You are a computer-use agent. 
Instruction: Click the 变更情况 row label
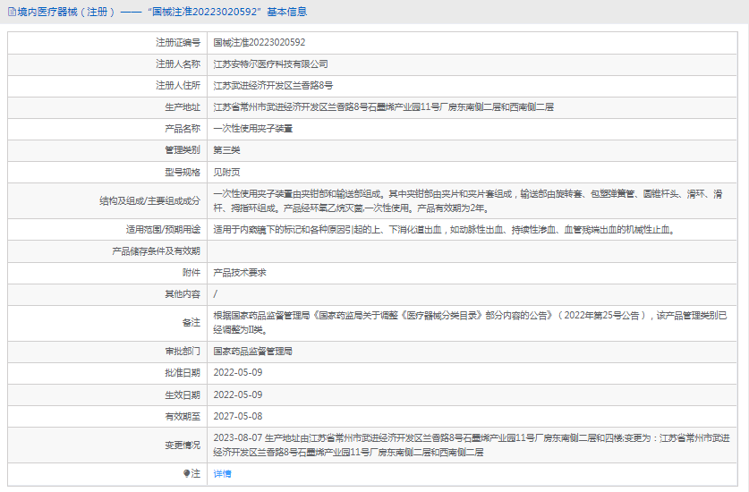[183, 445]
